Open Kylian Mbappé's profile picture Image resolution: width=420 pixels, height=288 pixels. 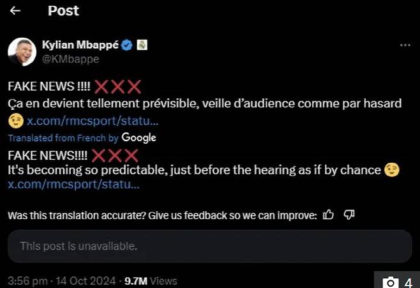[x=21, y=51]
